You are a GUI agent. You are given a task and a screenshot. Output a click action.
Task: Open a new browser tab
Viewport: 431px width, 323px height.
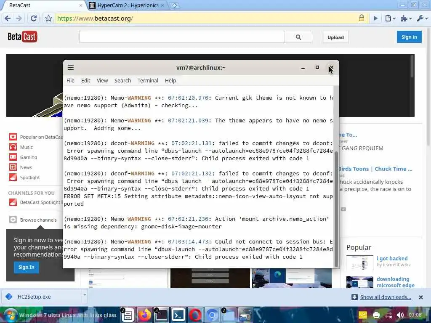click(175, 5)
